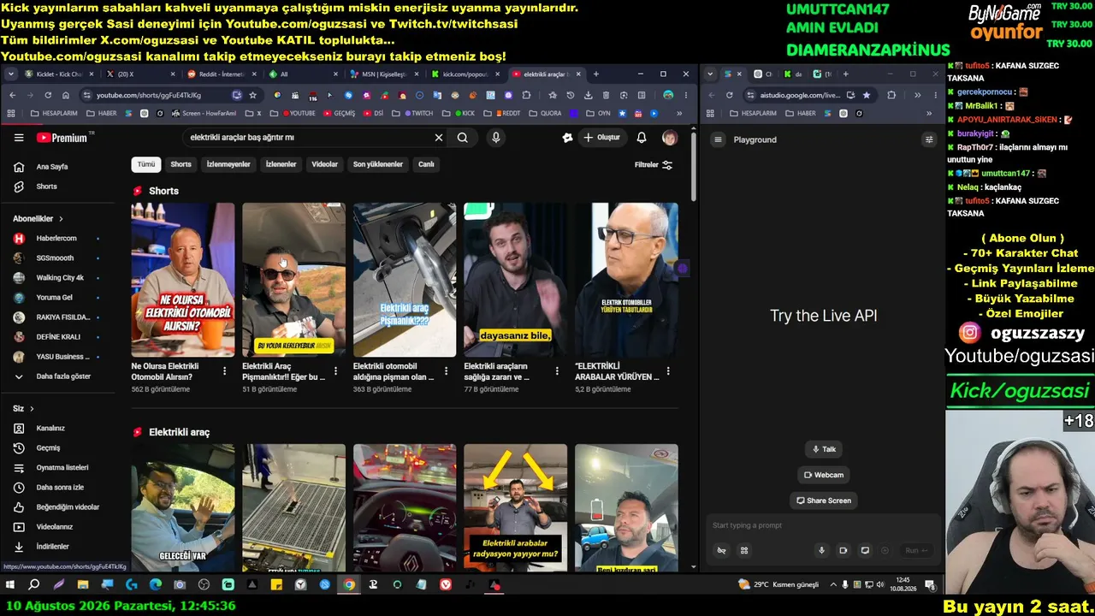Open 'Elektrikli otomobil aldığına pişman olan' short thumbnail
Image resolution: width=1095 pixels, height=616 pixels.
[x=405, y=280]
